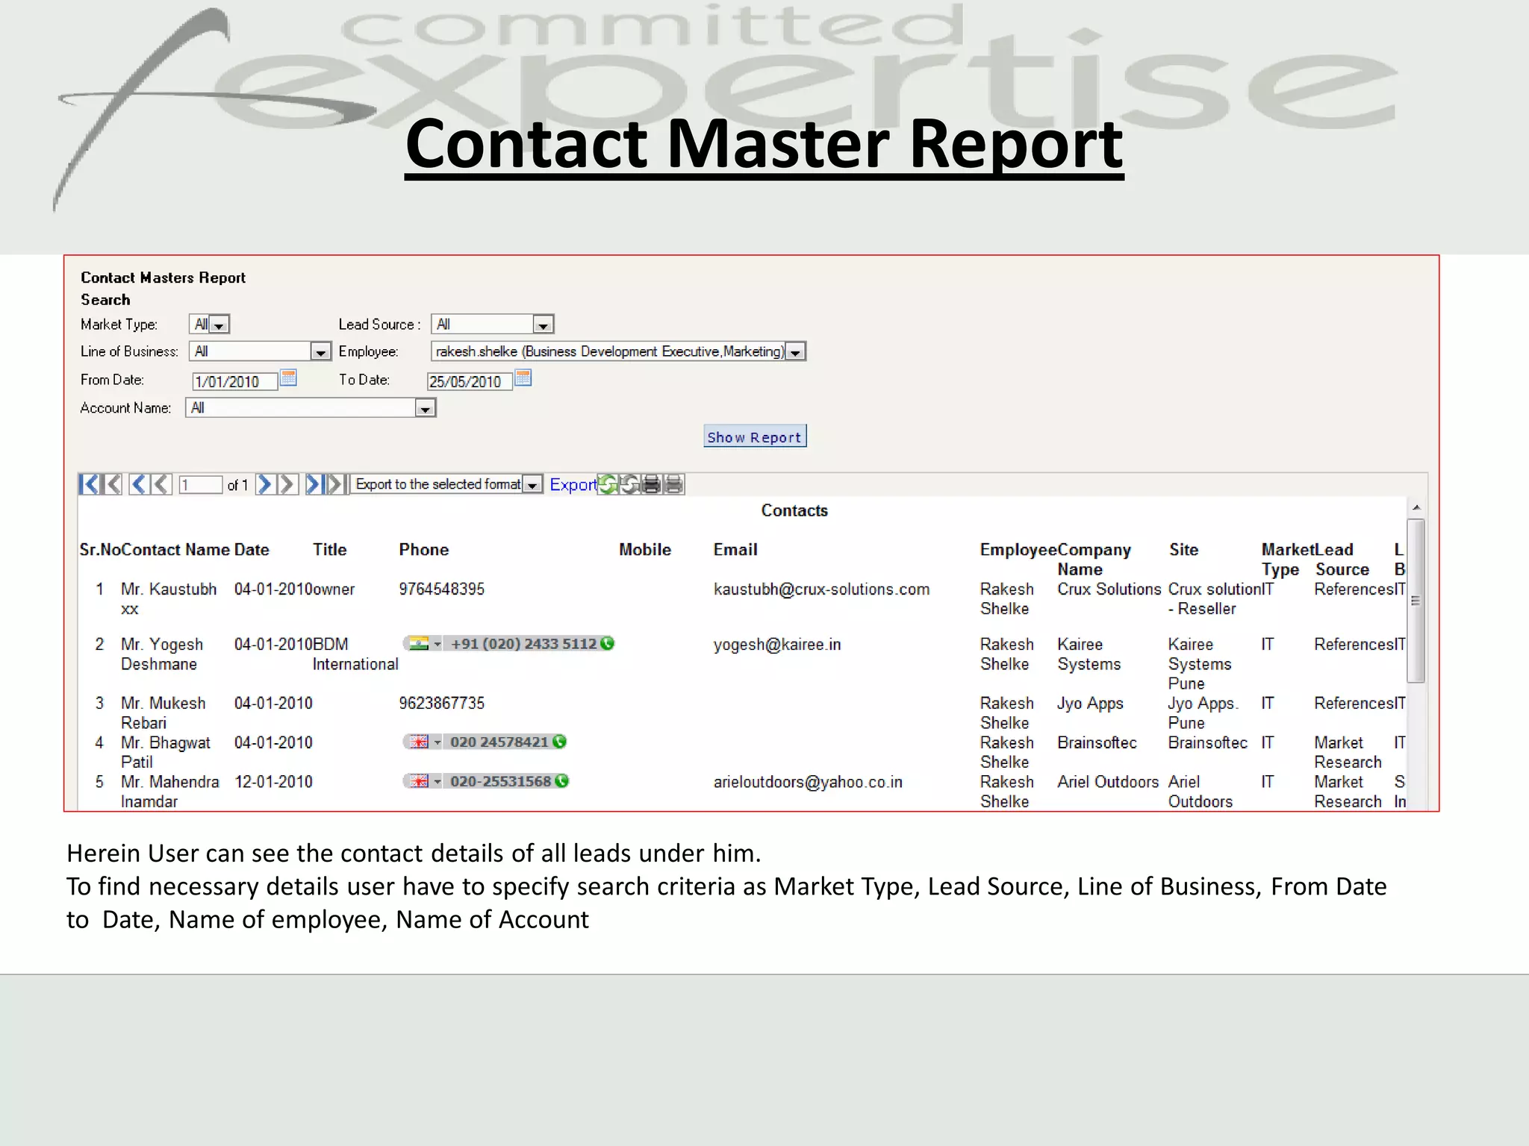The height and width of the screenshot is (1146, 1529).
Task: Select email arieloutdoors@yahoo.co.in
Action: (808, 782)
